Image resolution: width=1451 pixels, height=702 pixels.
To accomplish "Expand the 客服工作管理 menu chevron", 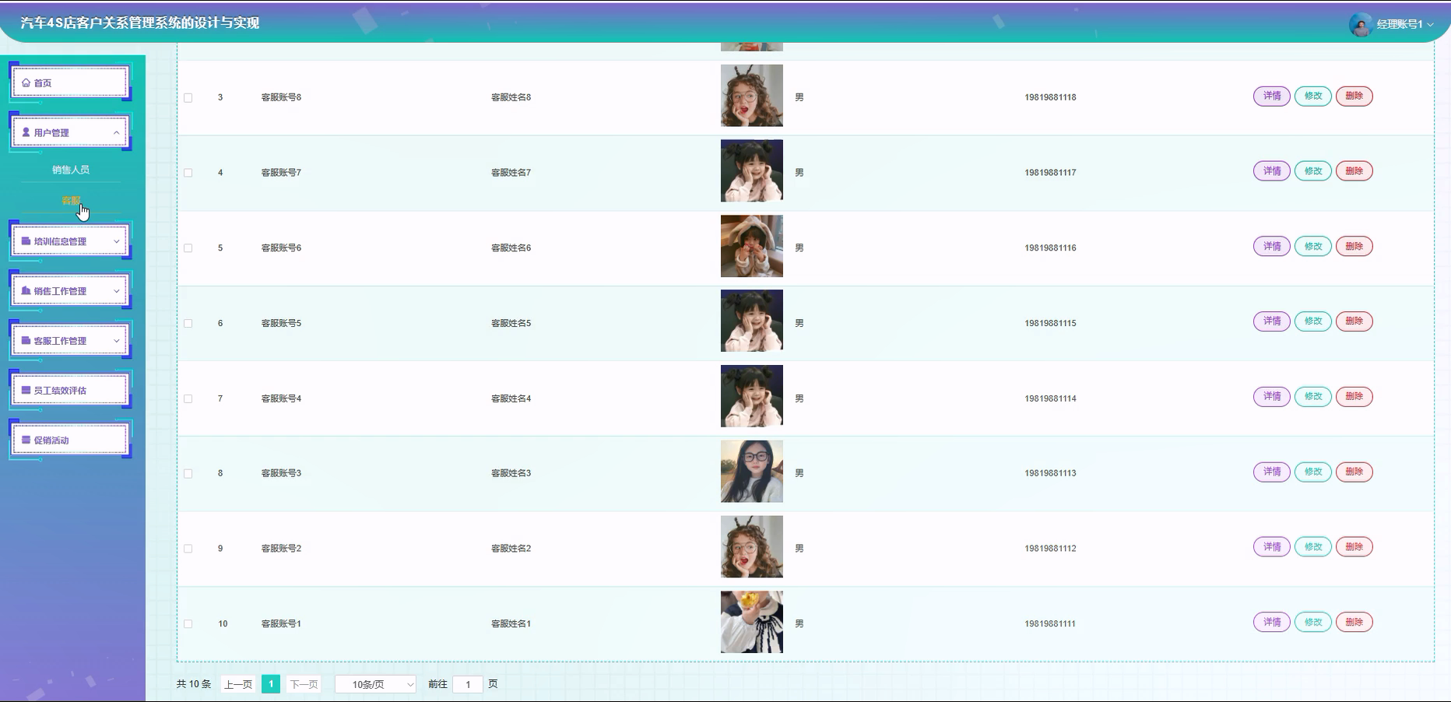I will [117, 341].
